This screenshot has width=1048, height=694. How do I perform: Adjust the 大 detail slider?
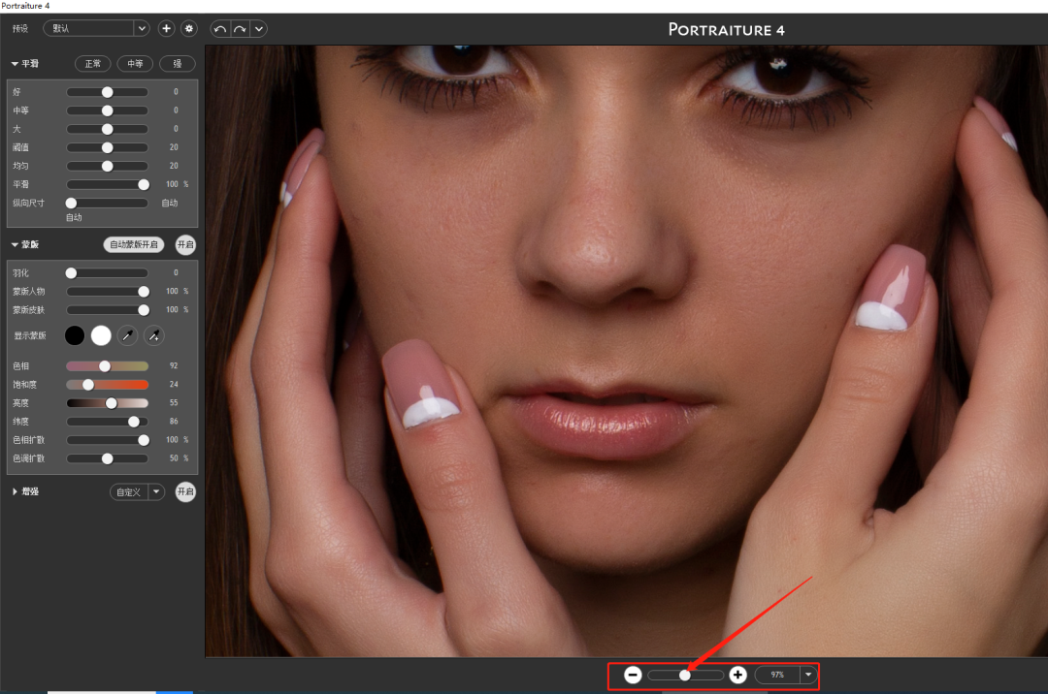click(107, 129)
